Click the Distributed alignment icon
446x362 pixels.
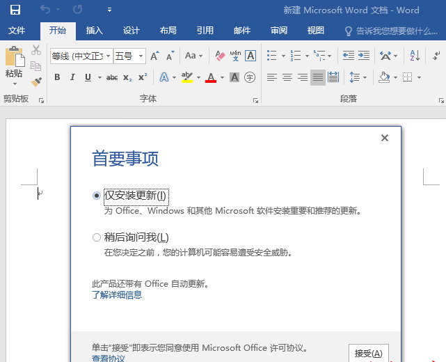point(333,77)
